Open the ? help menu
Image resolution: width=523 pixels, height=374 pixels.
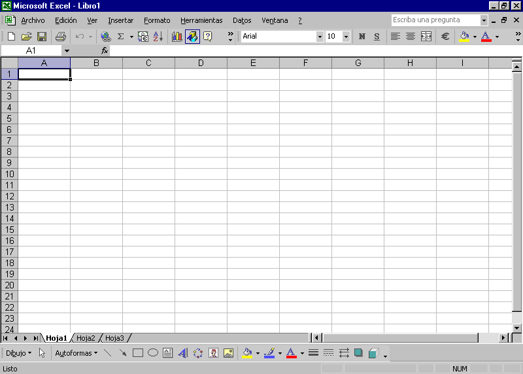(300, 20)
